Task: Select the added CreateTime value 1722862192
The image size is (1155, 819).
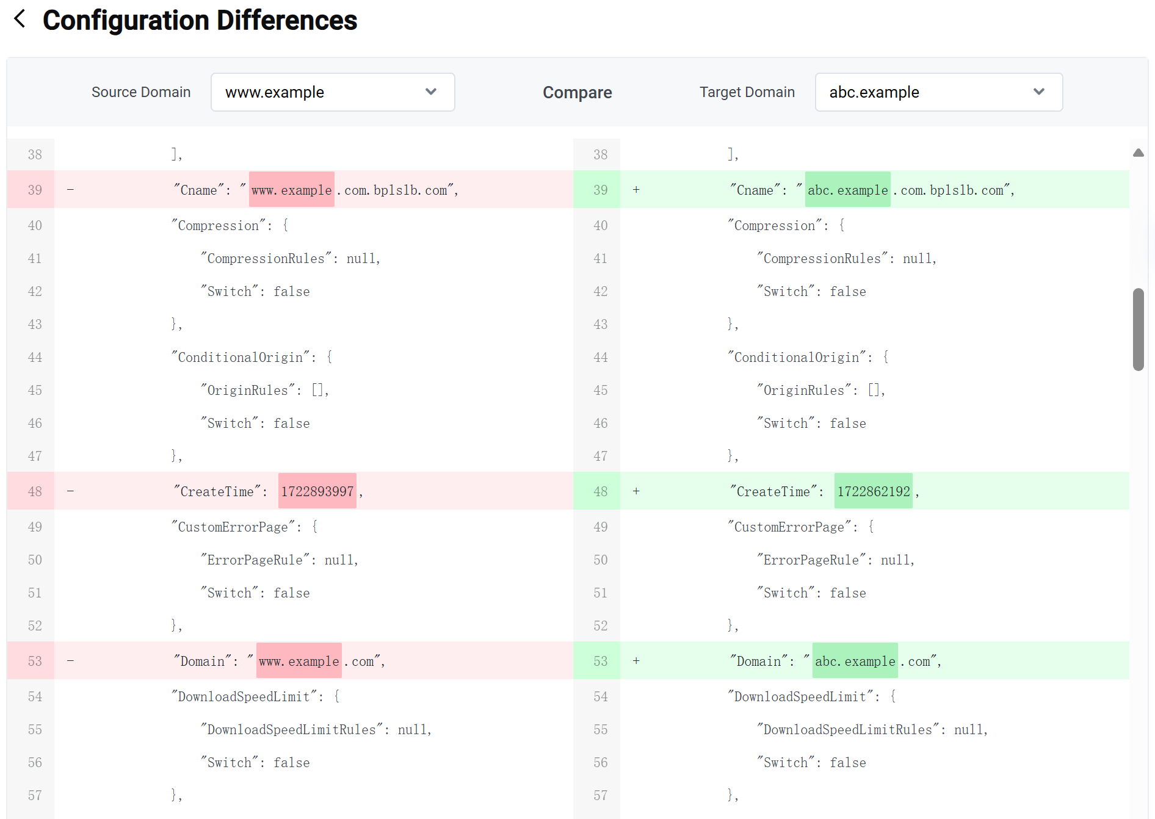Action: click(873, 491)
